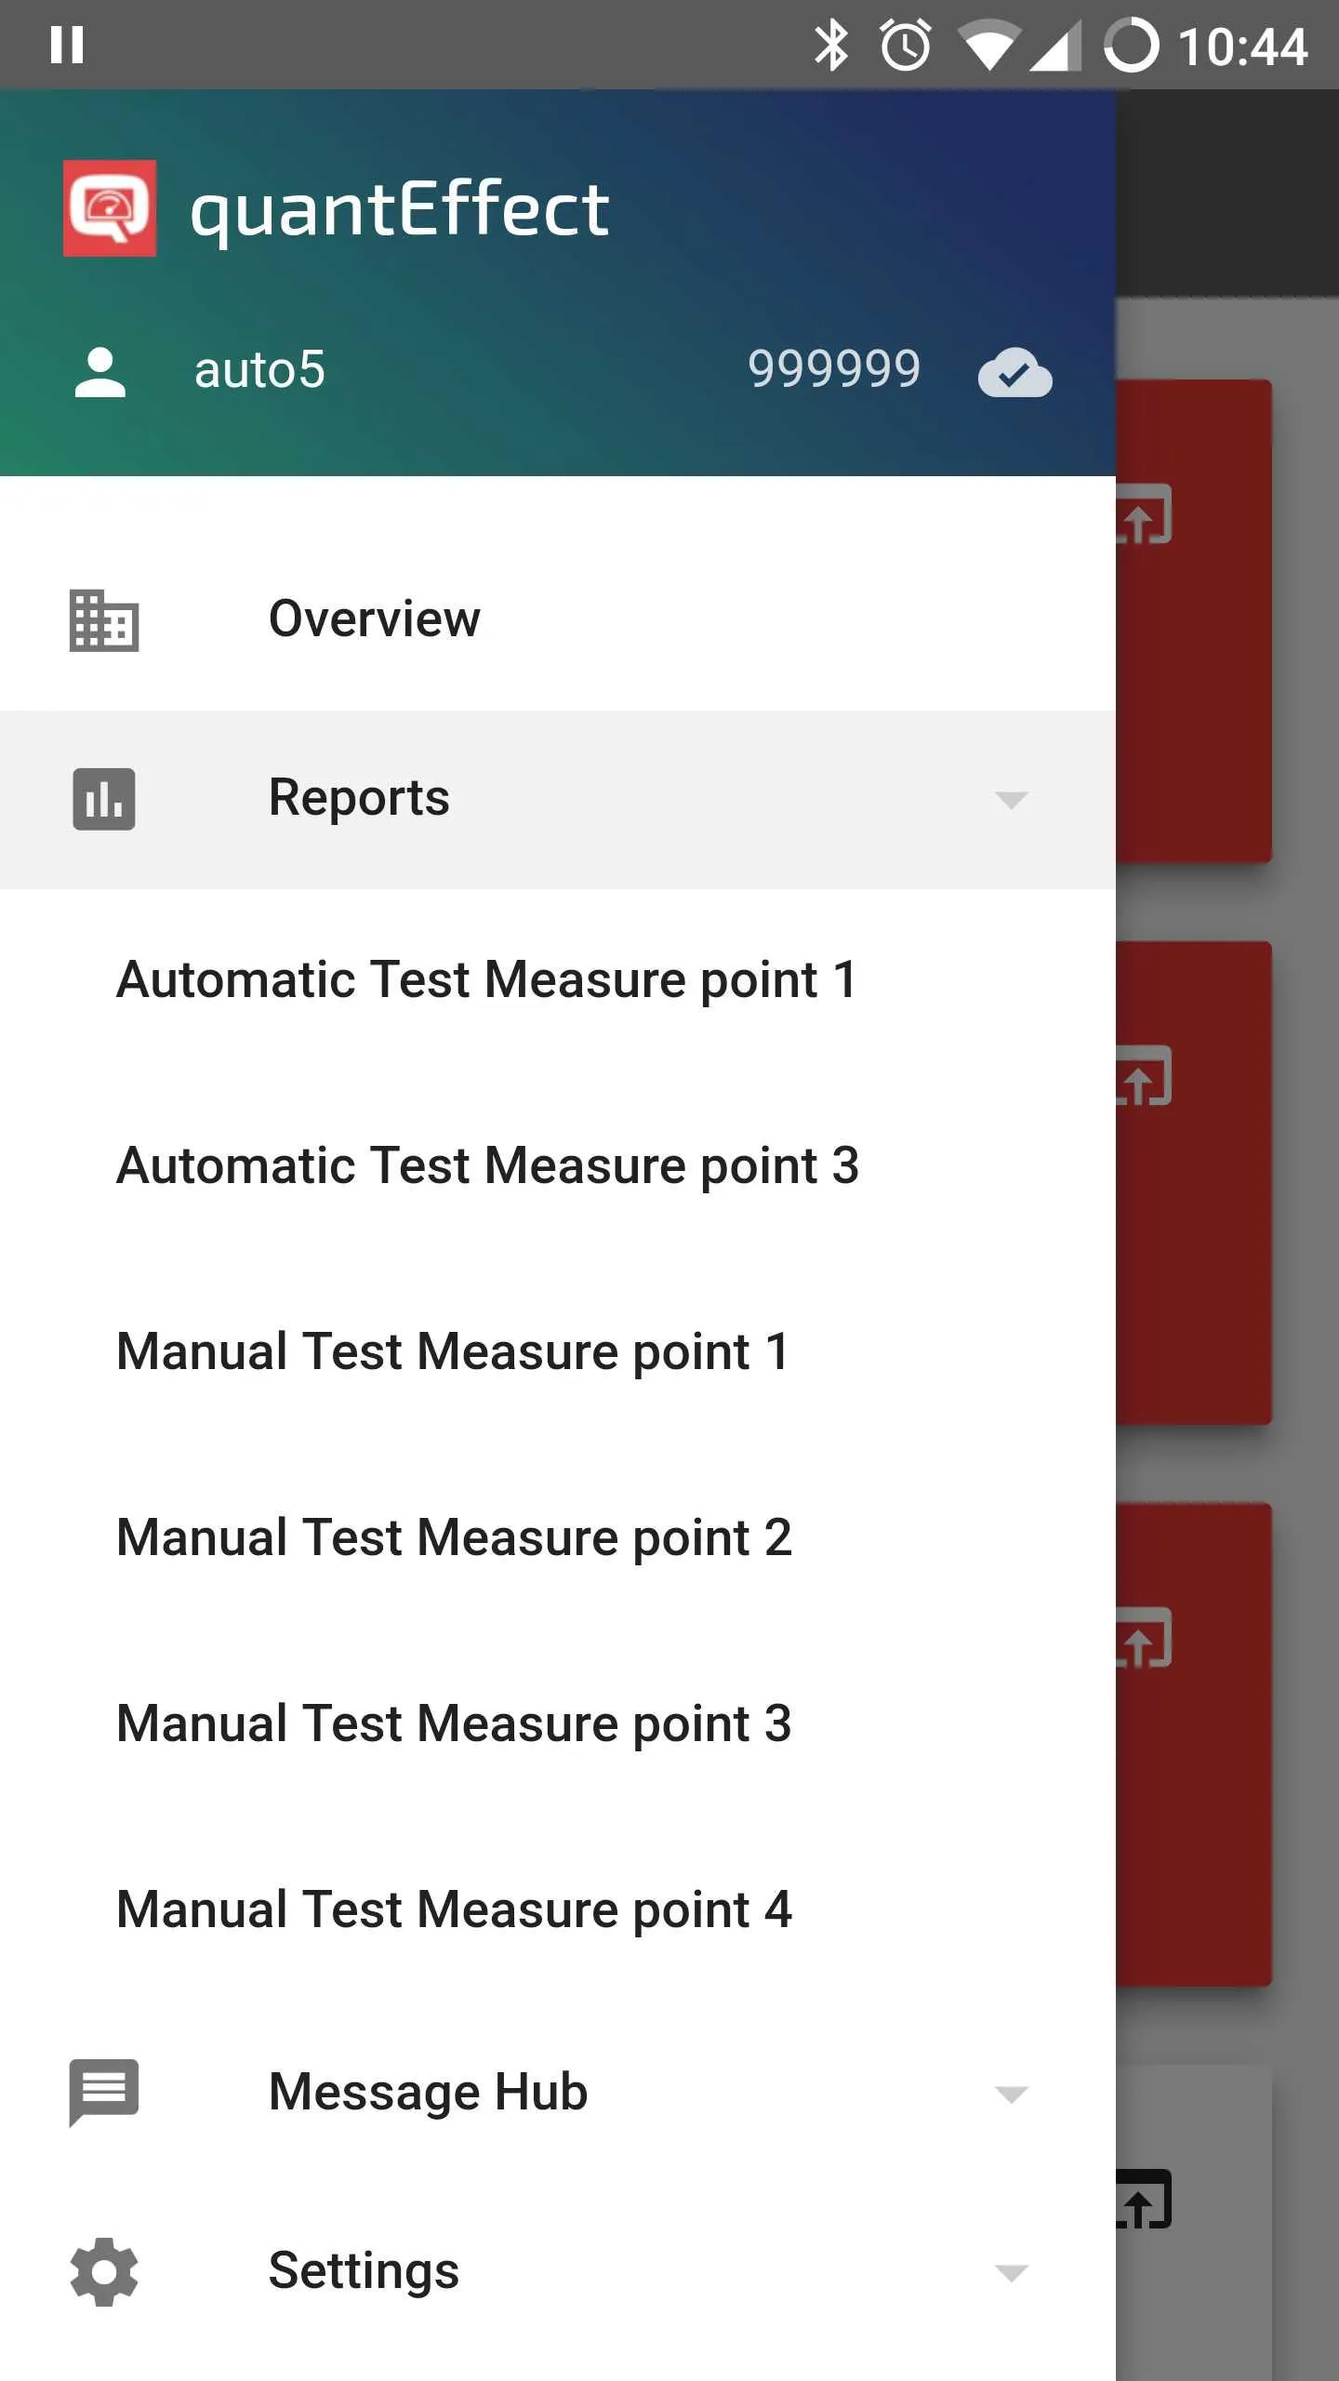Open Manual Test Measure point 3 report

[558, 1724]
